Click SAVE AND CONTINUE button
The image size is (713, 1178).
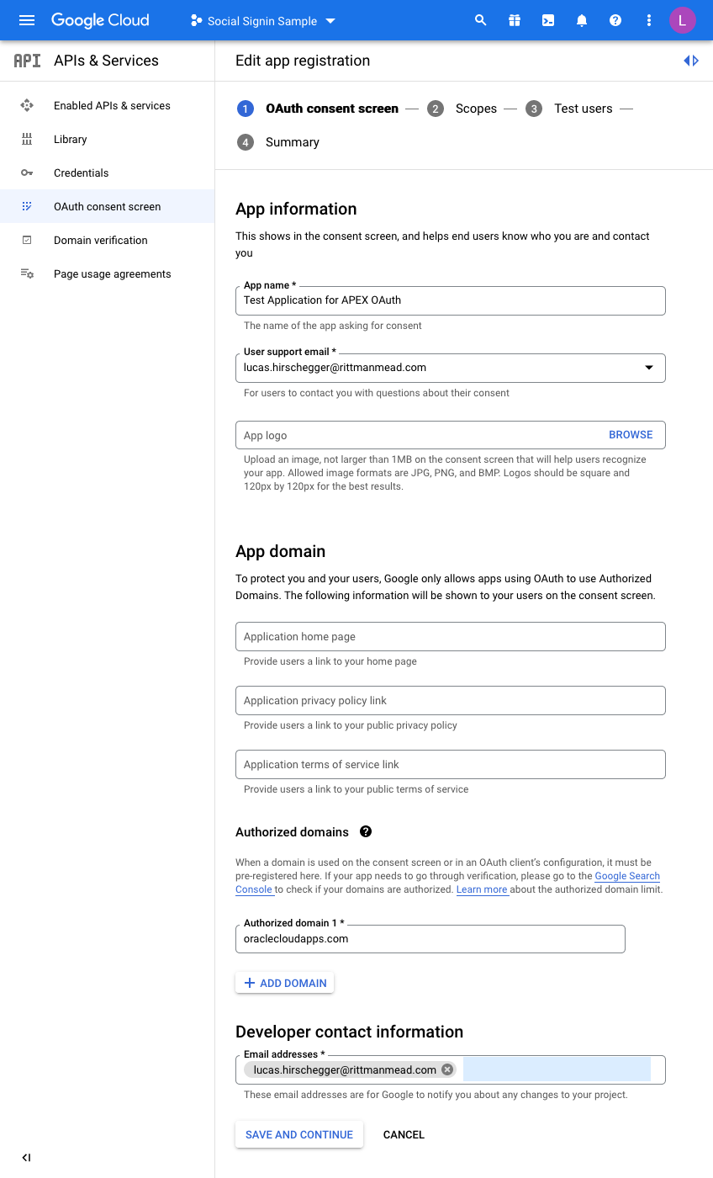(x=299, y=1134)
